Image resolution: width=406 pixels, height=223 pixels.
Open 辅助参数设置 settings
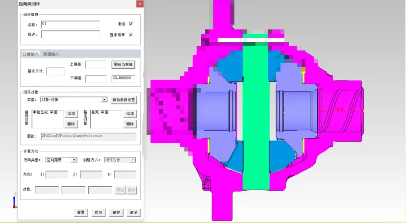[x=124, y=99]
